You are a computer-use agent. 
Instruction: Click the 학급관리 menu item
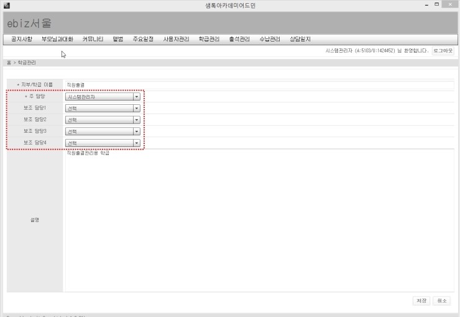pos(209,39)
